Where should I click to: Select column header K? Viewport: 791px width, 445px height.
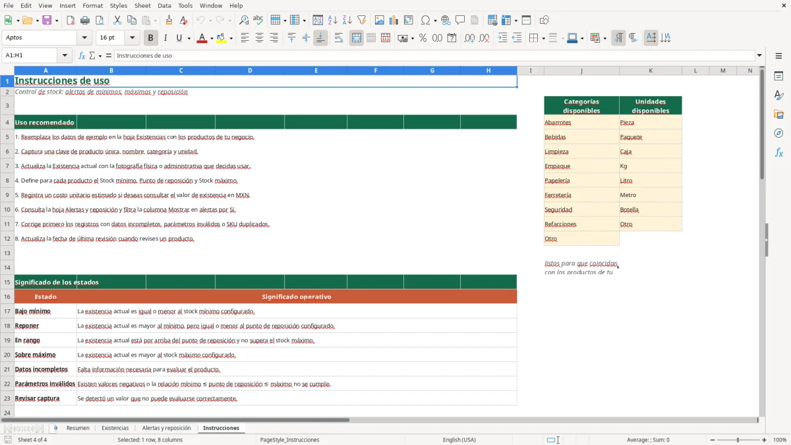point(651,71)
